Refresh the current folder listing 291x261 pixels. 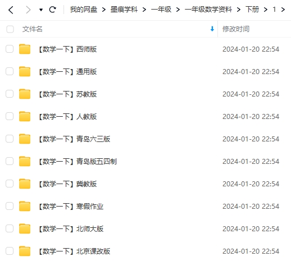point(52,10)
